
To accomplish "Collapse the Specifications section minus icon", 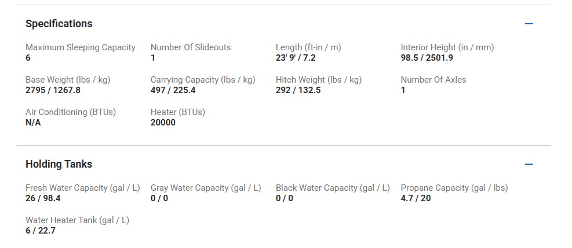I will [529, 24].
